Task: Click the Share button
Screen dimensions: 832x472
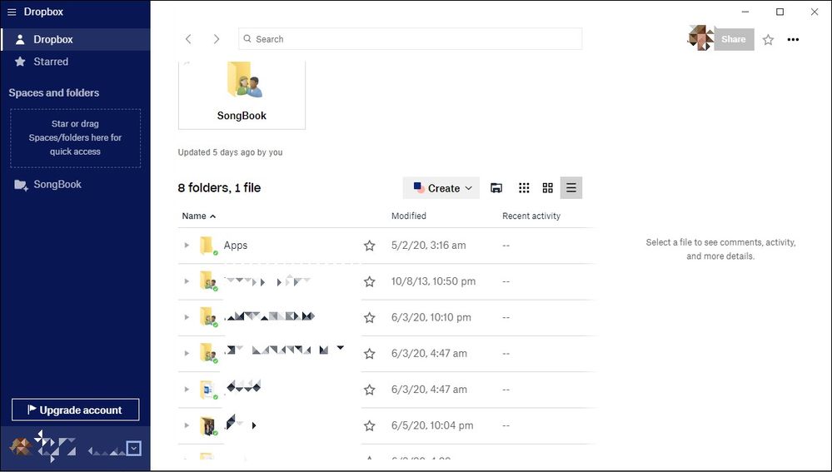Action: (x=734, y=39)
